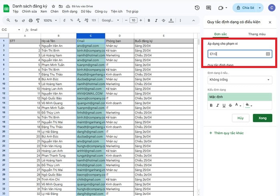280x196 pixels.
Task: Click the Áp dụng cho phạm vi range field
Action: 236,54
